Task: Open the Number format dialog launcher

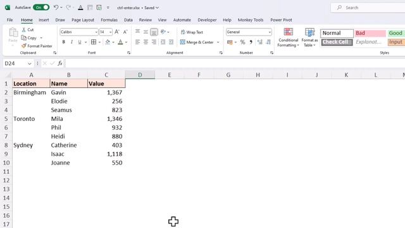Action: pyautogui.click(x=271, y=53)
